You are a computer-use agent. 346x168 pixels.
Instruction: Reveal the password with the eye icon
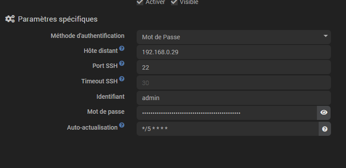tap(324, 112)
